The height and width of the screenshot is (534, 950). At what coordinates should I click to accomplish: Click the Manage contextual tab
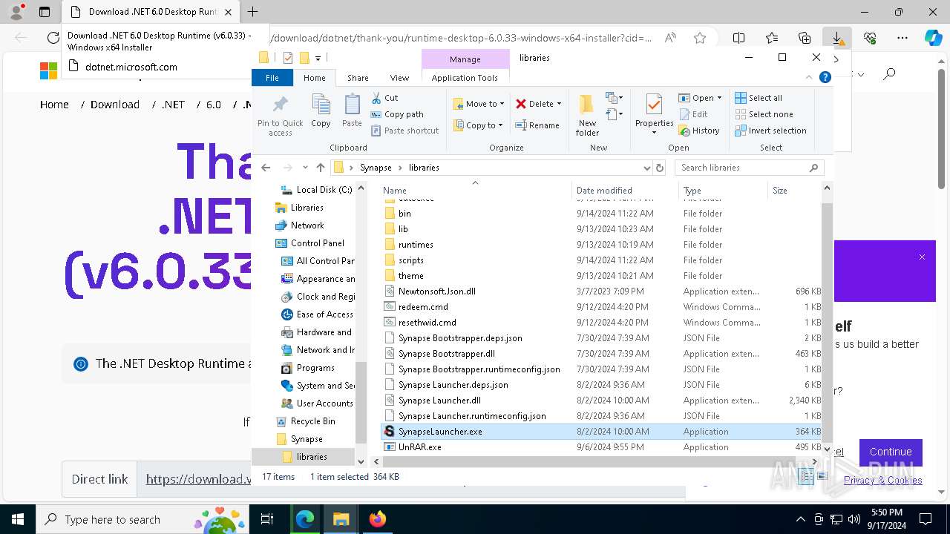pos(465,59)
